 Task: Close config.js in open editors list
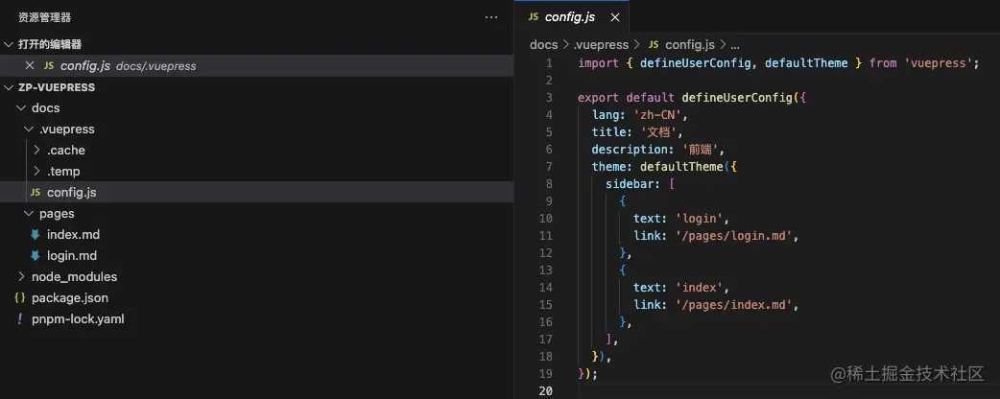[x=29, y=65]
